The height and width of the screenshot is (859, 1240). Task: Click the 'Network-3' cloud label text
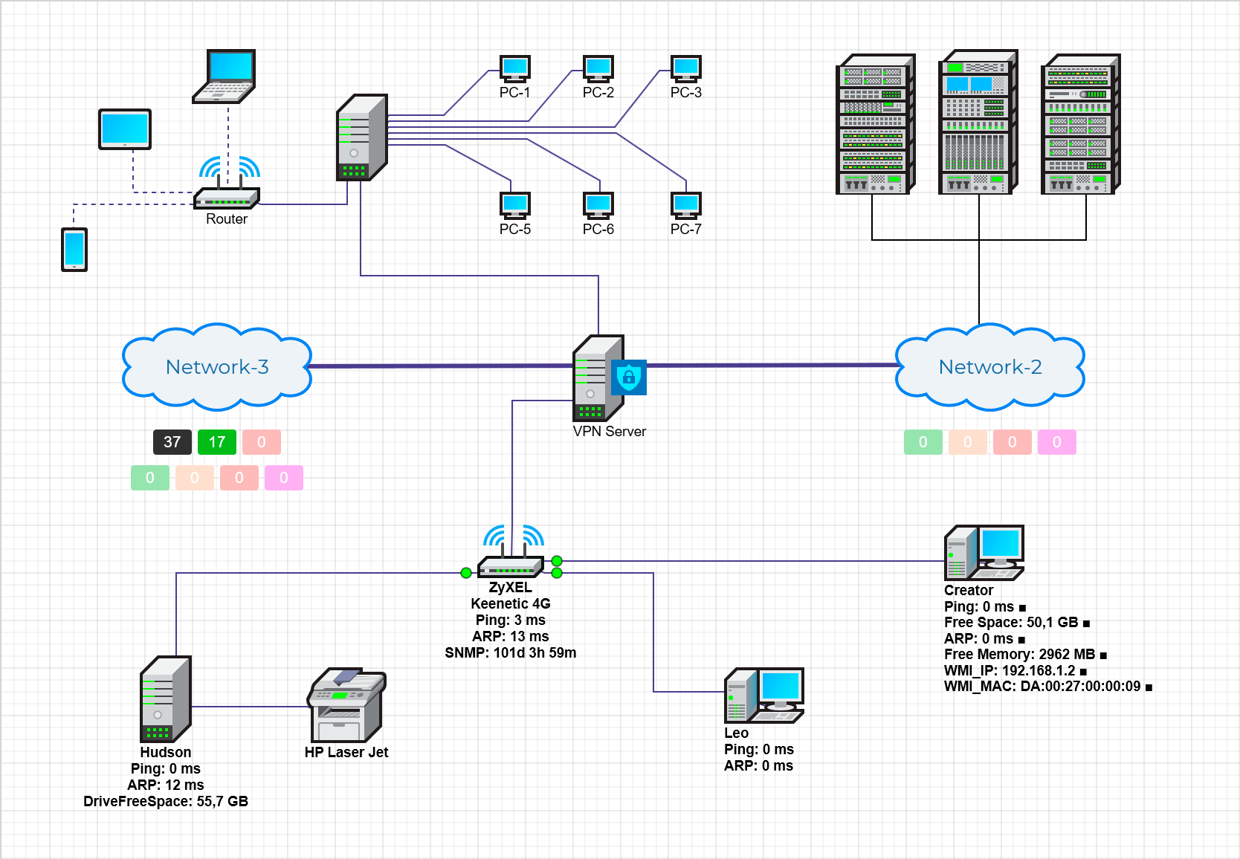pos(217,366)
